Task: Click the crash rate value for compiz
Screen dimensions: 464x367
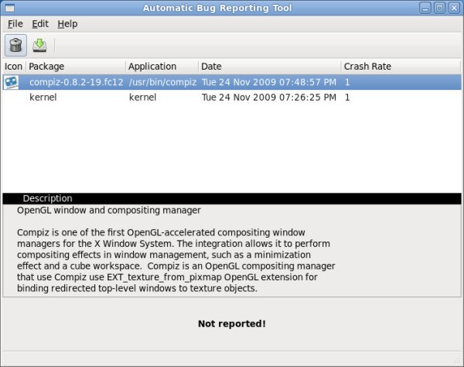Action: click(347, 82)
